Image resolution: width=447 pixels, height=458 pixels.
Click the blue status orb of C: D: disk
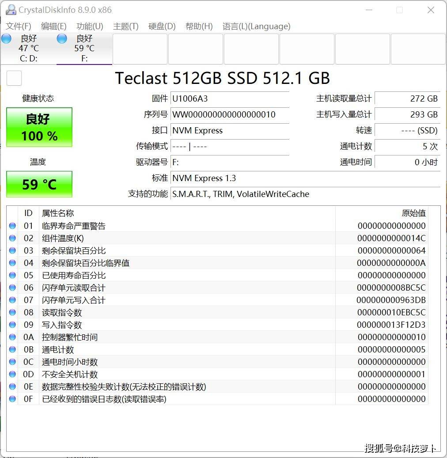(7, 38)
